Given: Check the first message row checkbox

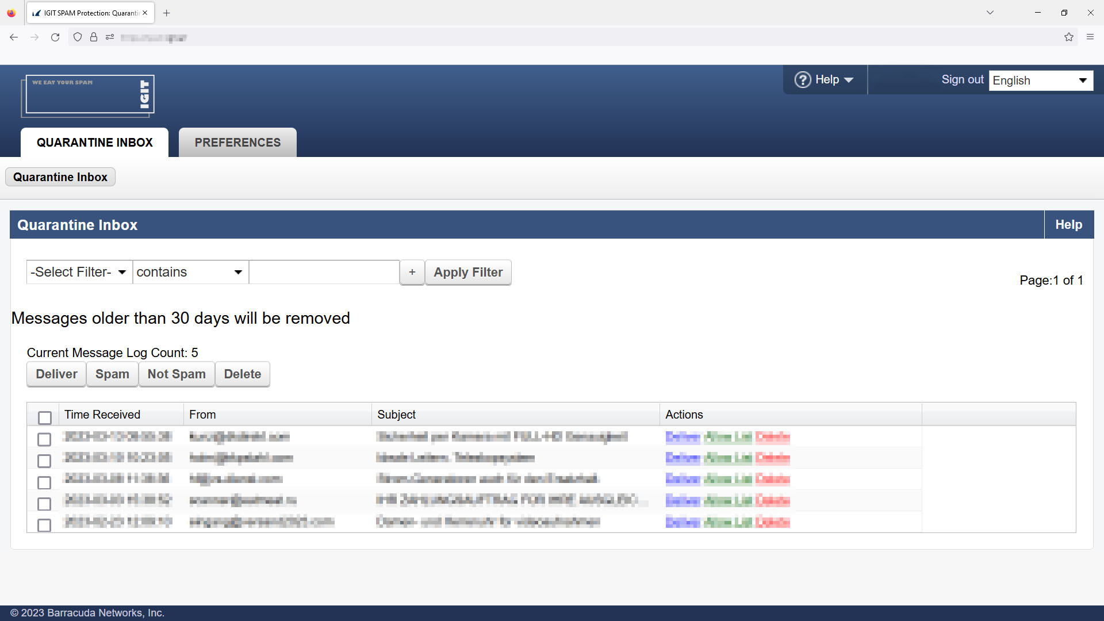Looking at the screenshot, I should pos(44,439).
